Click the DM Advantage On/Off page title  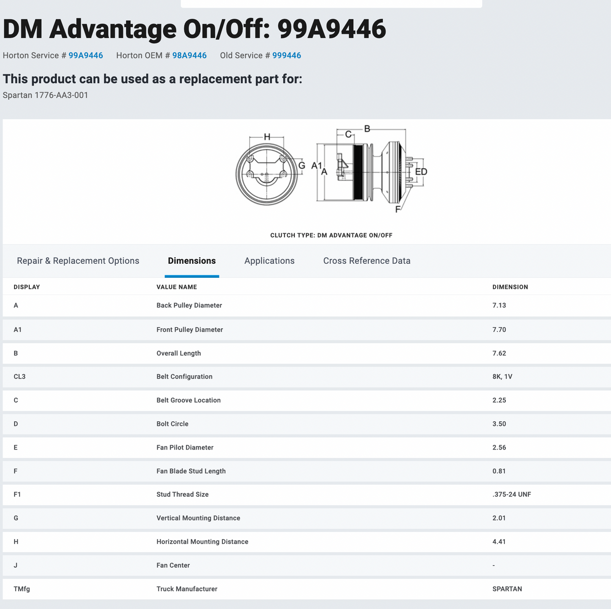194,29
